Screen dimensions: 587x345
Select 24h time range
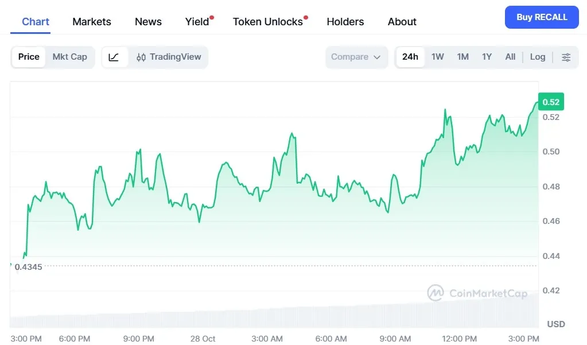click(x=410, y=57)
